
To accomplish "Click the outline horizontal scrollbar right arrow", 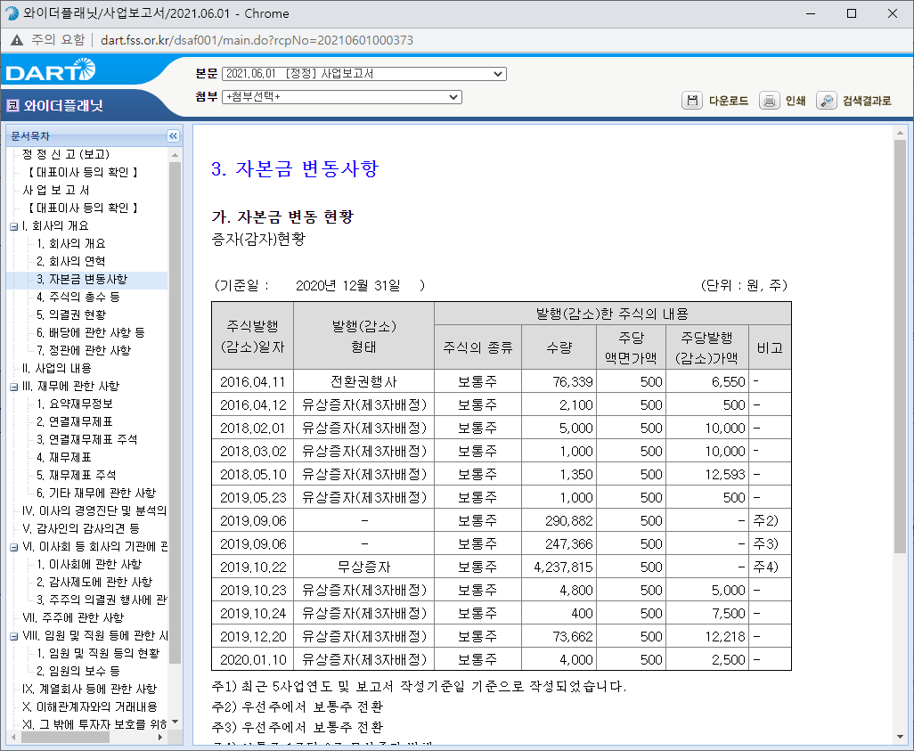I will [x=161, y=737].
